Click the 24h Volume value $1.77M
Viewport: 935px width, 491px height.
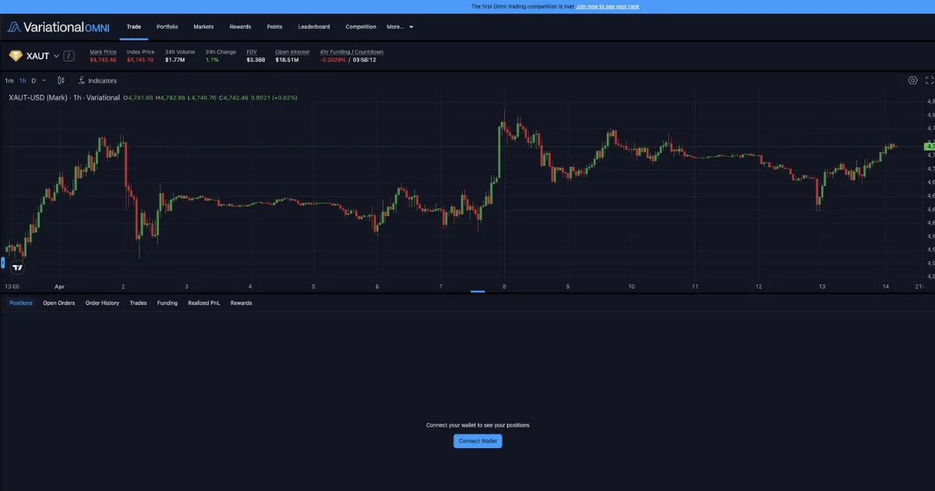tap(175, 60)
